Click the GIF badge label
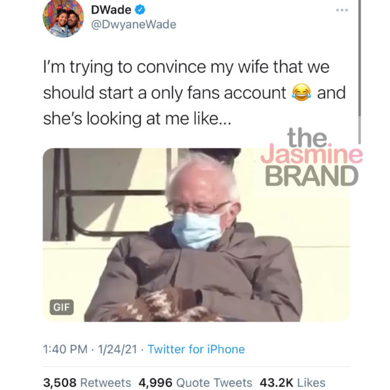Viewport: 390px width, 390px height. coord(62,307)
